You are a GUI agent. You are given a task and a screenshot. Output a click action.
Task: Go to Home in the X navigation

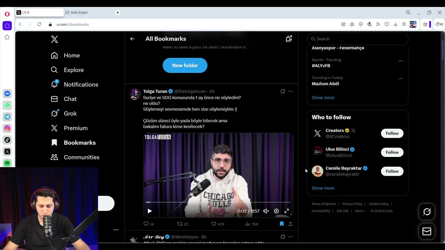(65, 56)
